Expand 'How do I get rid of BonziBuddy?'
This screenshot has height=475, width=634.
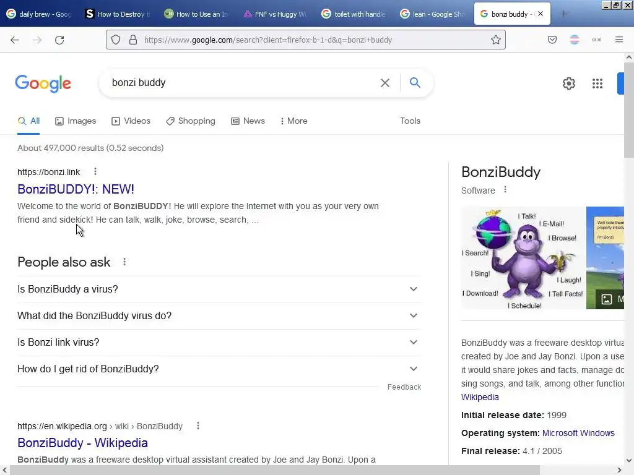219,369
